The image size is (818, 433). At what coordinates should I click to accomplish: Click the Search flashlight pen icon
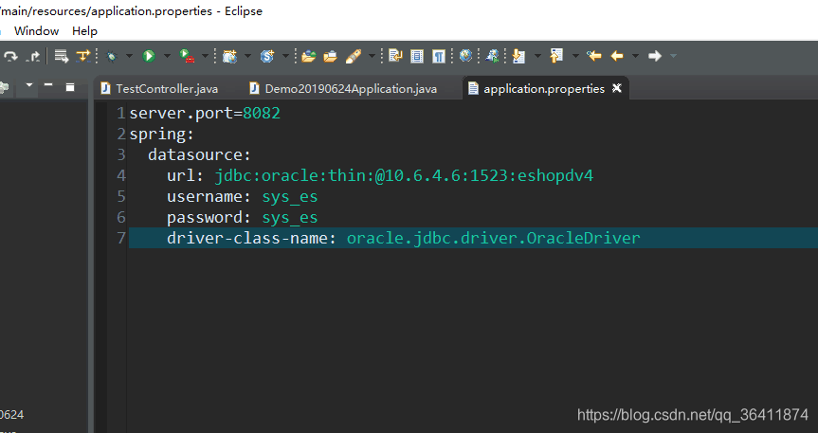click(x=354, y=56)
